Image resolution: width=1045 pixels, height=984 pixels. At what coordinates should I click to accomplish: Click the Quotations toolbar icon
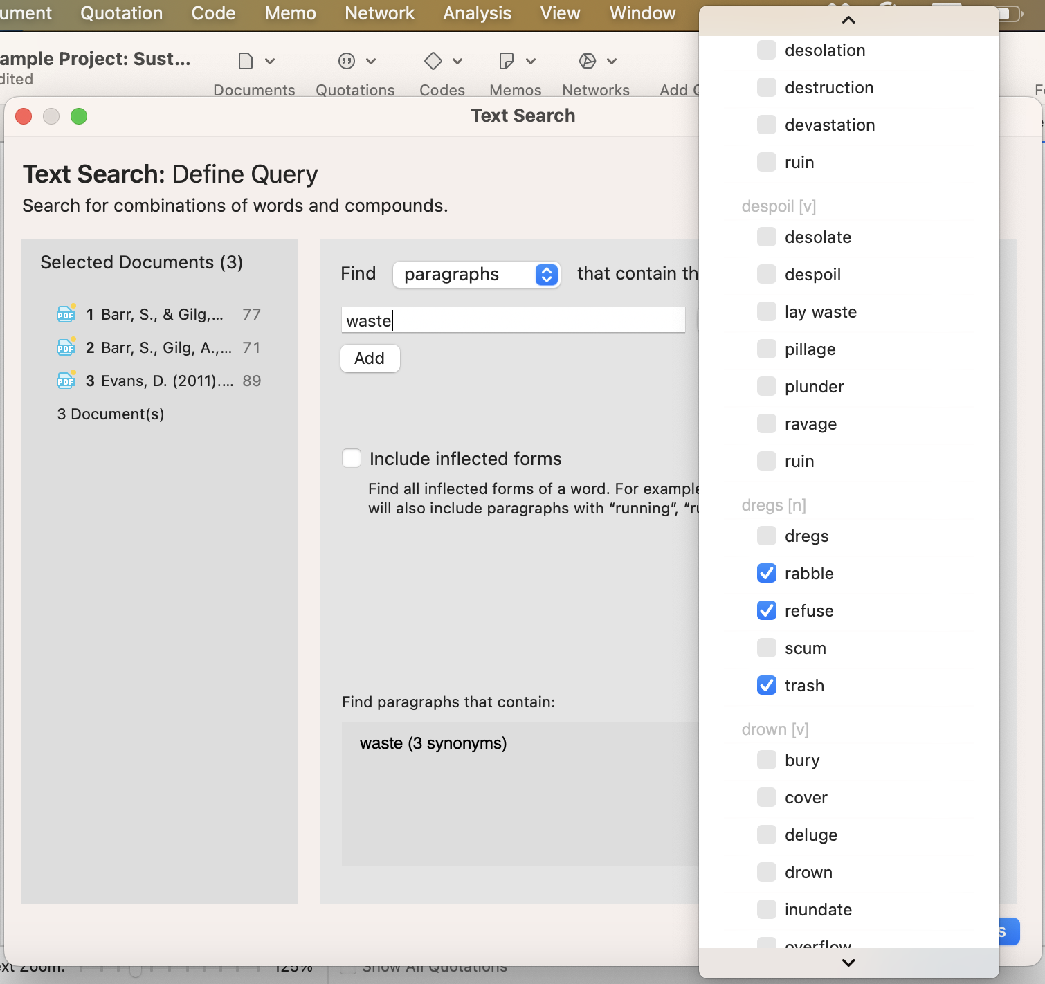(347, 62)
